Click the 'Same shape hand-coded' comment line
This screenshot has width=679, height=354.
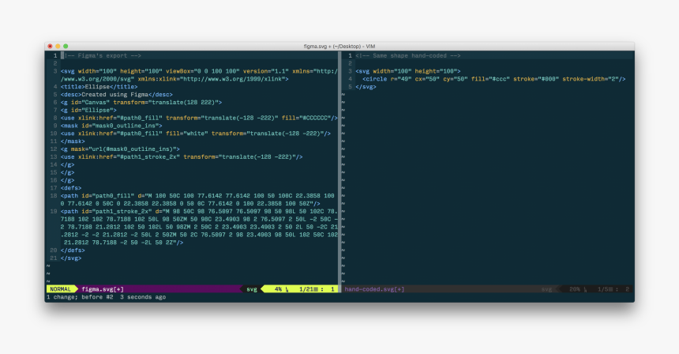tap(408, 55)
